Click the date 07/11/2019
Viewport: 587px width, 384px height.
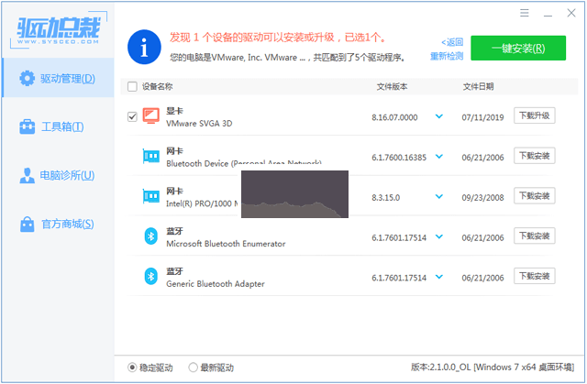tap(482, 117)
